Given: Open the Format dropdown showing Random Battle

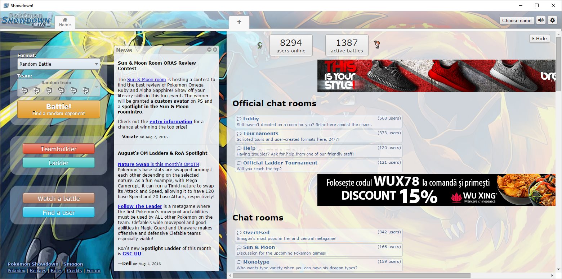Looking at the screenshot, I should [59, 64].
